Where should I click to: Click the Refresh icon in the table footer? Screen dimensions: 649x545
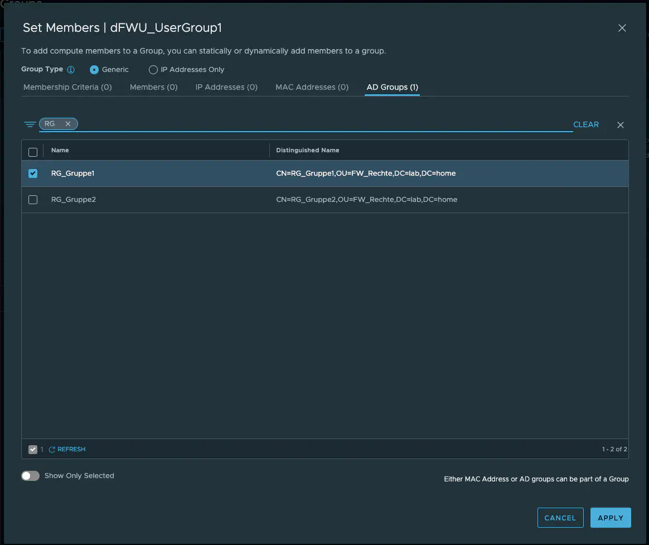point(52,450)
